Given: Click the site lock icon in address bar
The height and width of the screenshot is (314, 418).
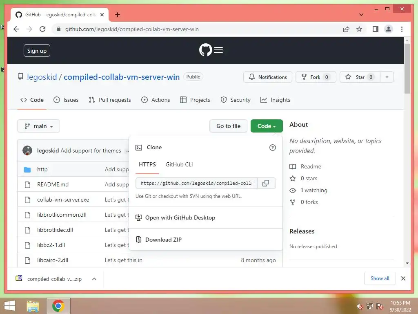Looking at the screenshot, I should pyautogui.click(x=59, y=29).
